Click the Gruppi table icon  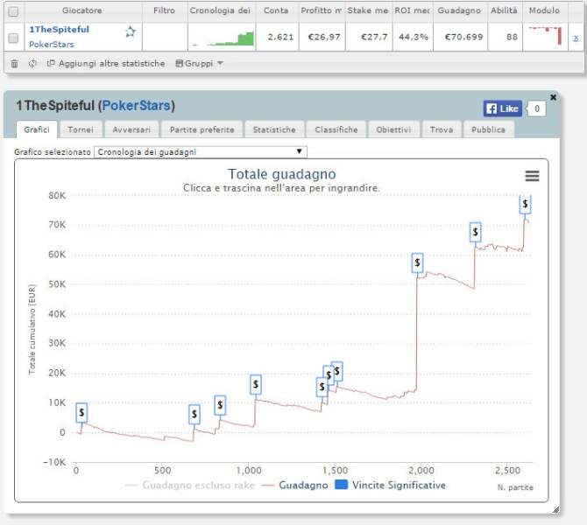point(180,64)
